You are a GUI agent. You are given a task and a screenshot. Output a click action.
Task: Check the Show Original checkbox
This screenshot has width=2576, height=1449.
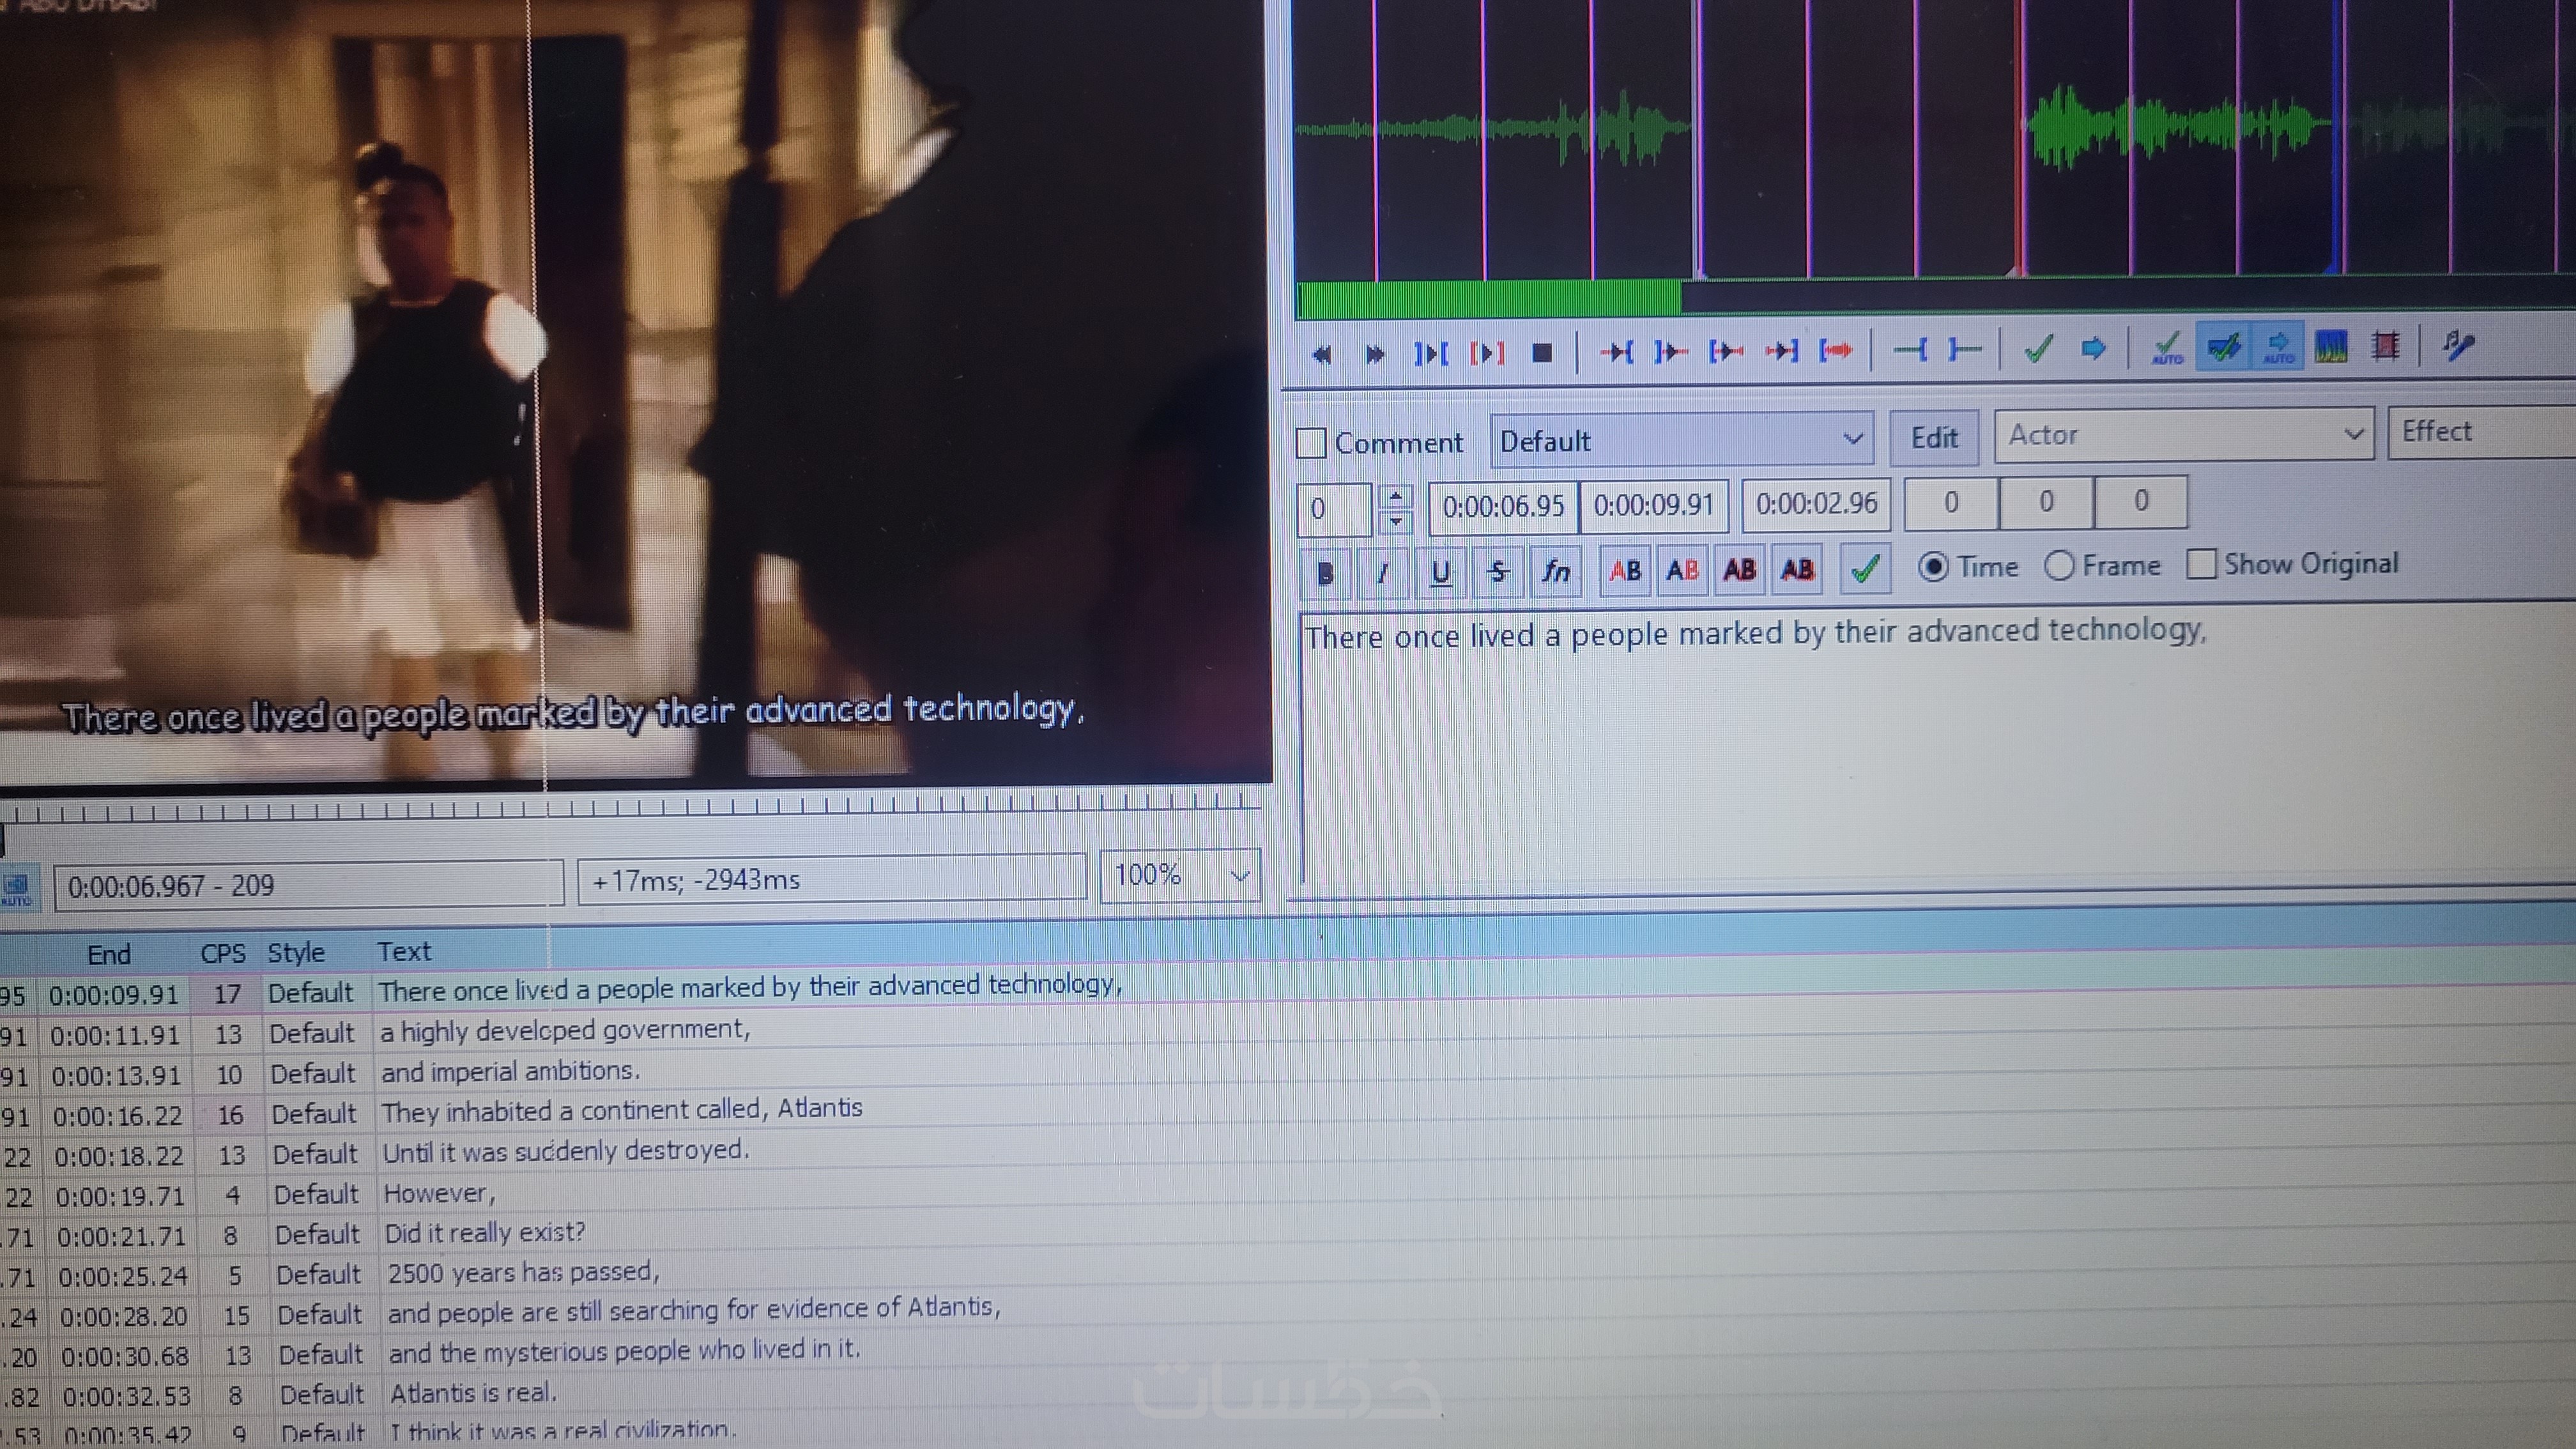(x=2201, y=564)
